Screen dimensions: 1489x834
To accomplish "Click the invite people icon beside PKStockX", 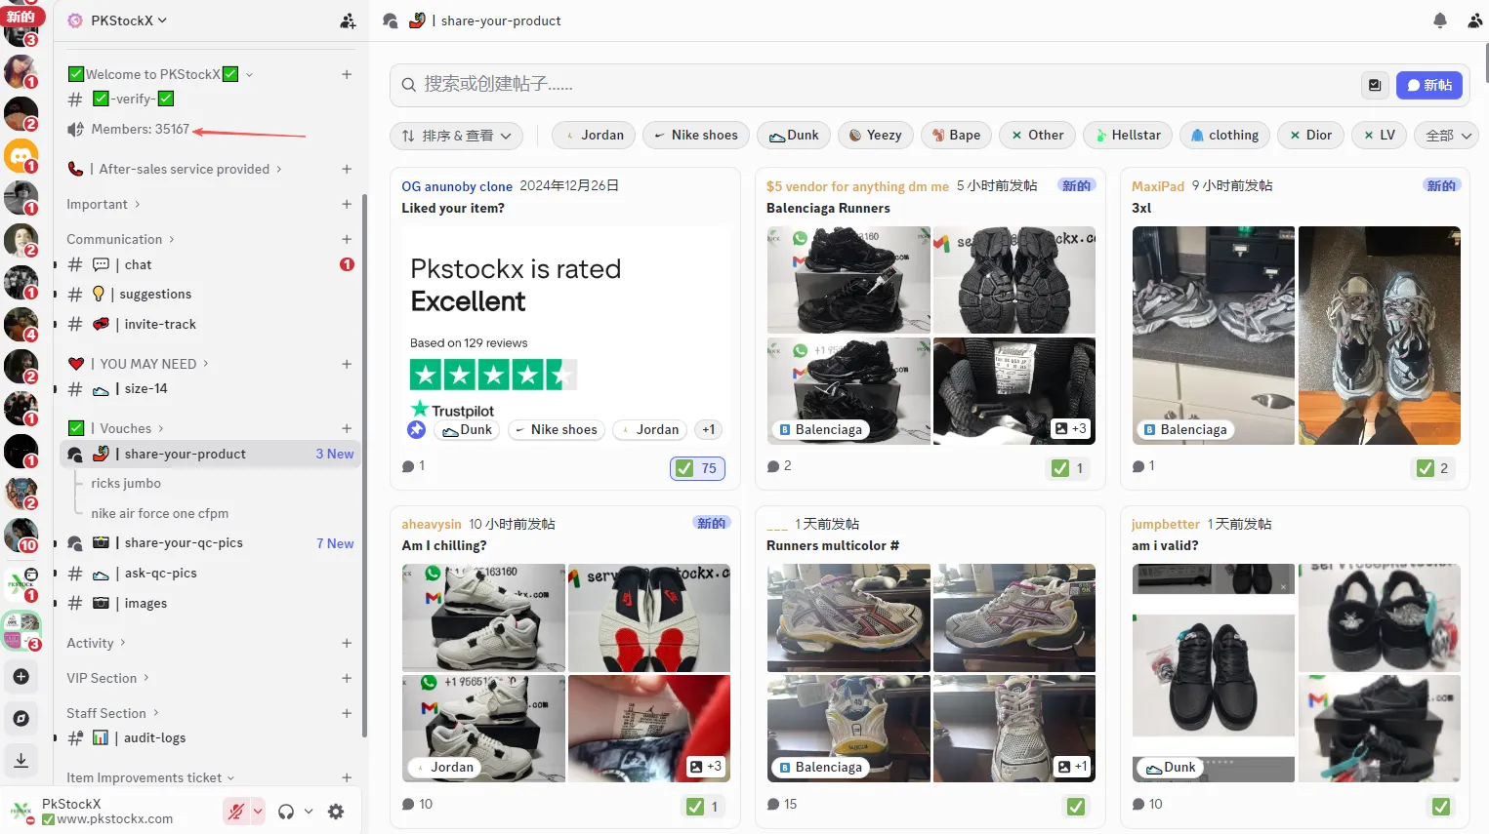I will pos(348,20).
